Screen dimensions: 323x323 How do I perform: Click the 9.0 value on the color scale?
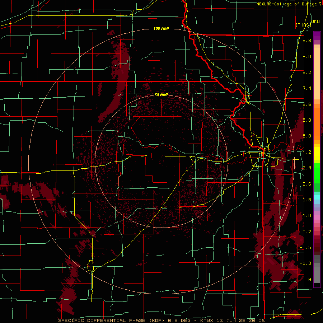point(307,56)
